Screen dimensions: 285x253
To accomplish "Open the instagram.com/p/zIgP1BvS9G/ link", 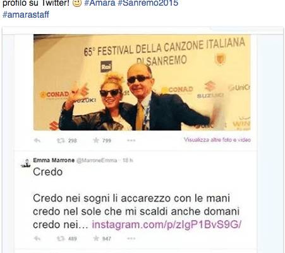I will click(x=166, y=225).
